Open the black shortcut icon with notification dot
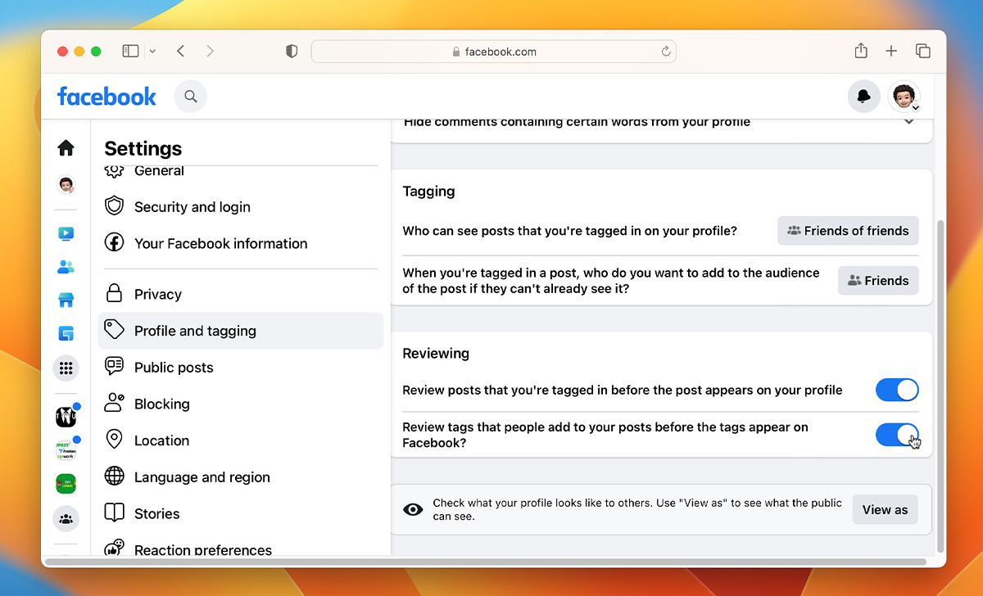This screenshot has height=596, width=983. tap(66, 416)
